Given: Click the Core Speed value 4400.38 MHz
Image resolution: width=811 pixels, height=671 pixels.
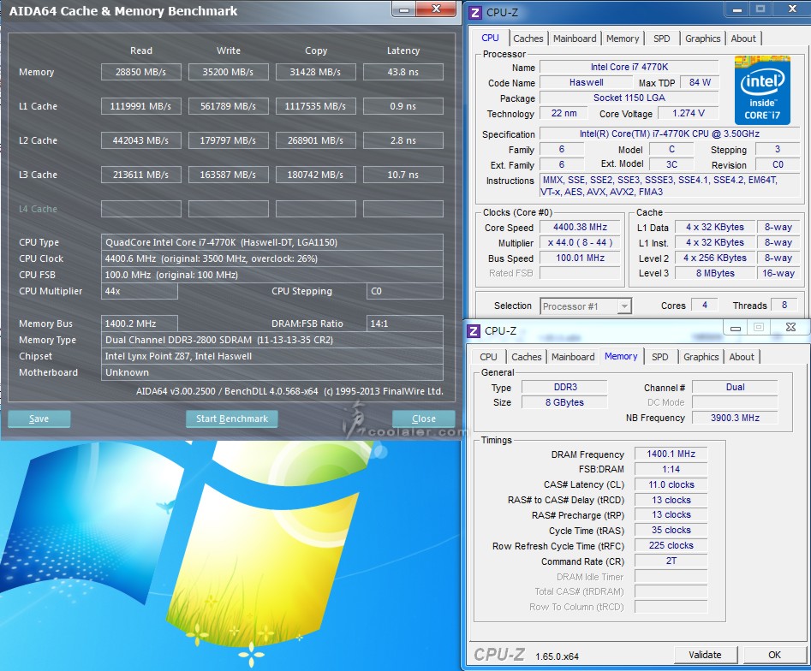Looking at the screenshot, I should pyautogui.click(x=580, y=227).
